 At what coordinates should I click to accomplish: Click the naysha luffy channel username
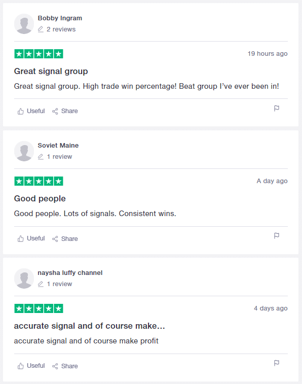pos(70,273)
